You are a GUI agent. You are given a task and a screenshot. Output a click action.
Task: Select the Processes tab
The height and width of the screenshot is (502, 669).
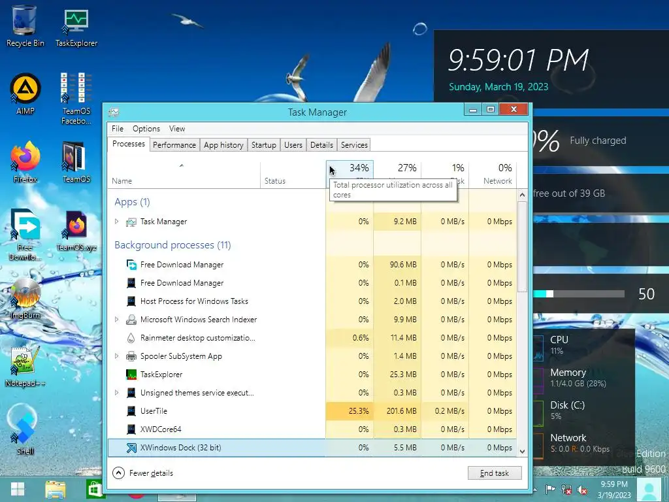coord(129,144)
